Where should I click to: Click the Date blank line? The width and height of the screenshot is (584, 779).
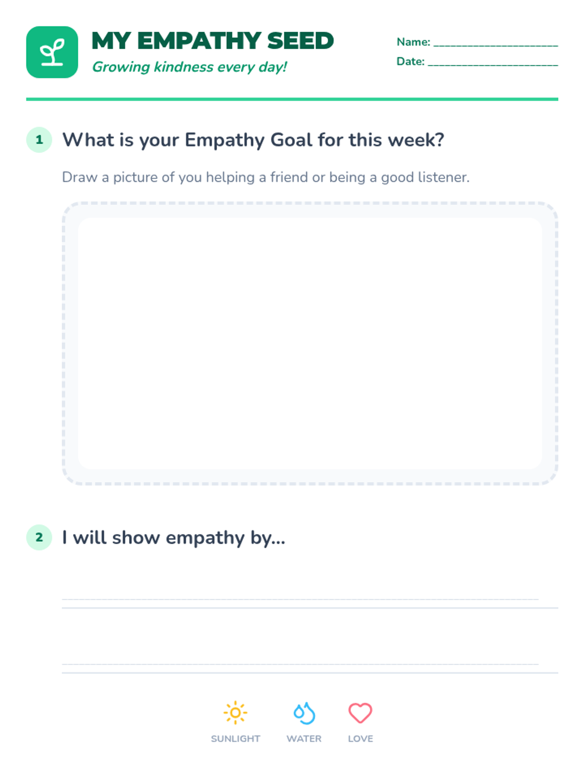(x=493, y=64)
